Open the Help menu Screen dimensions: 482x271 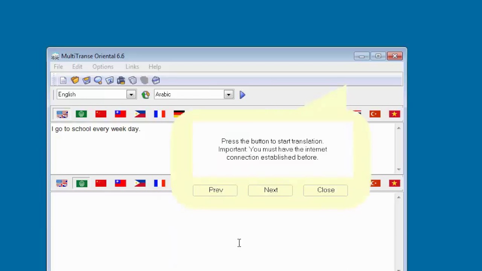[155, 67]
